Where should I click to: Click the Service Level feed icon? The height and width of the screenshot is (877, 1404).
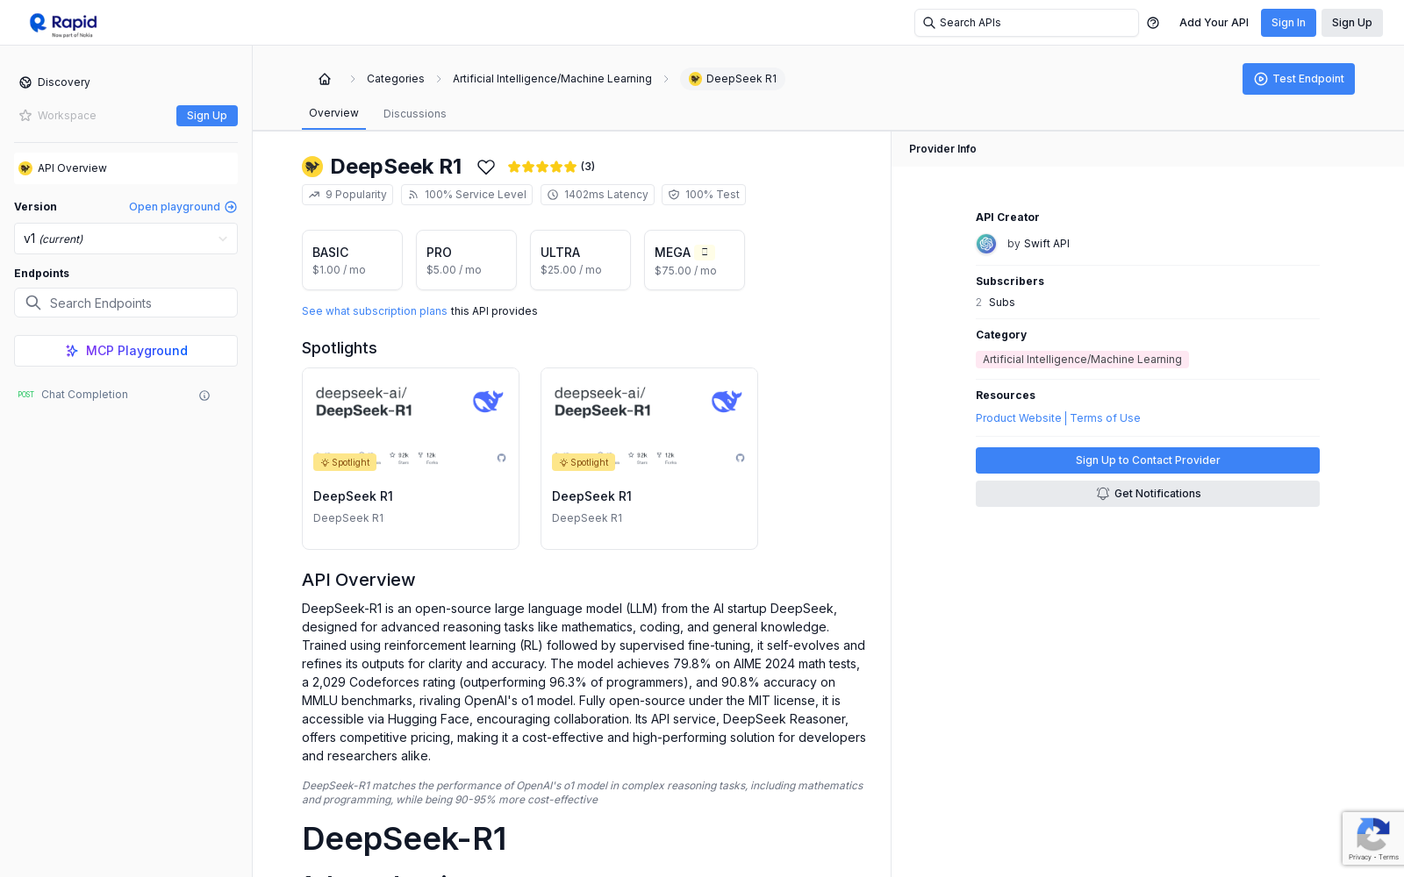(x=413, y=195)
